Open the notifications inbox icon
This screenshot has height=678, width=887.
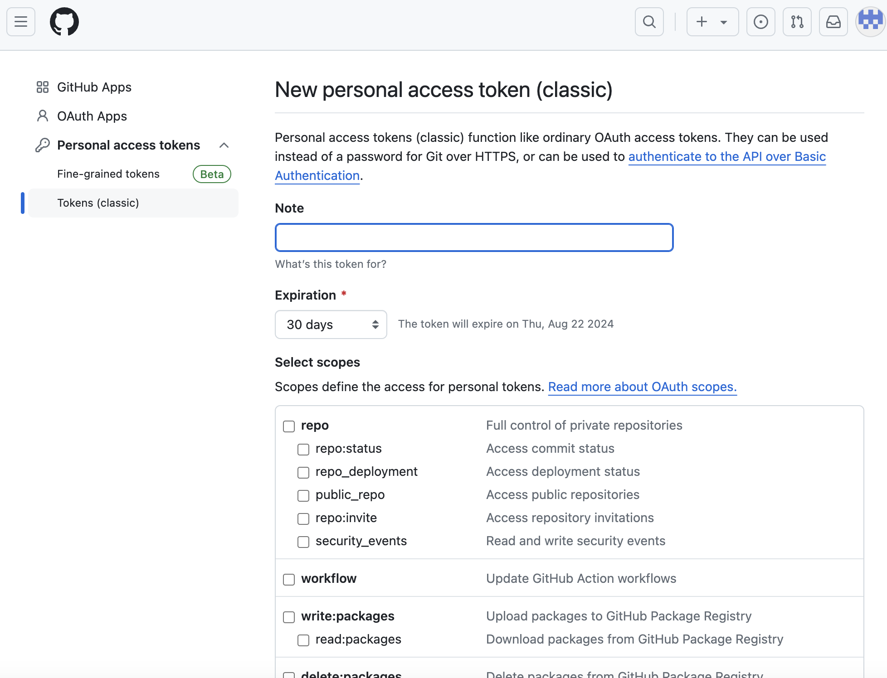click(833, 22)
